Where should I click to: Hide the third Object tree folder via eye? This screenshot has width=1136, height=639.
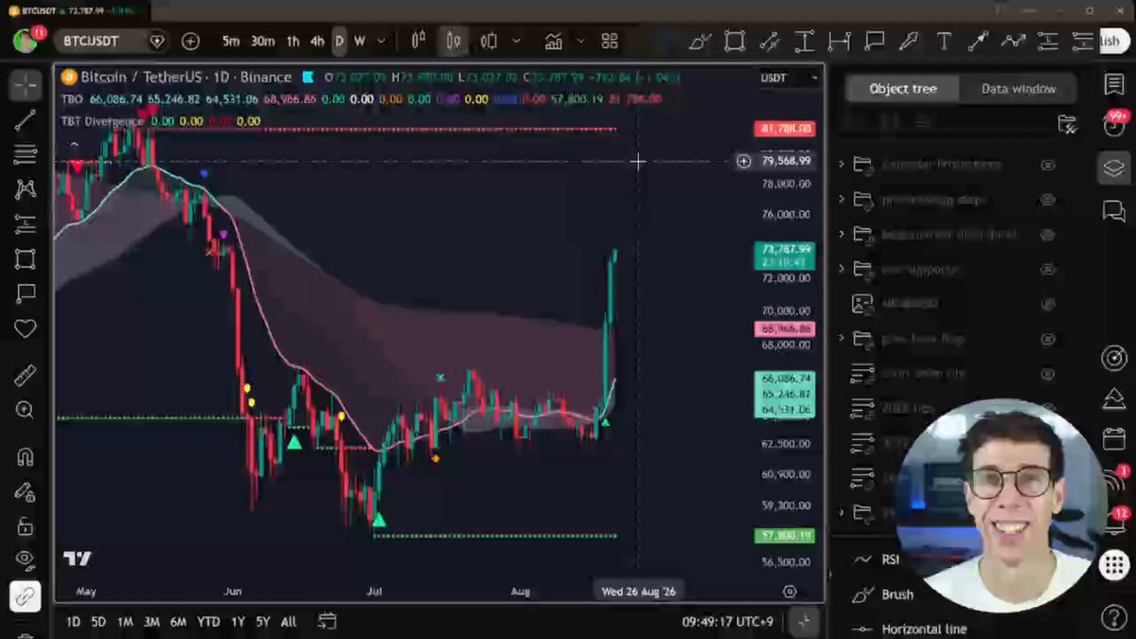pyautogui.click(x=1048, y=235)
